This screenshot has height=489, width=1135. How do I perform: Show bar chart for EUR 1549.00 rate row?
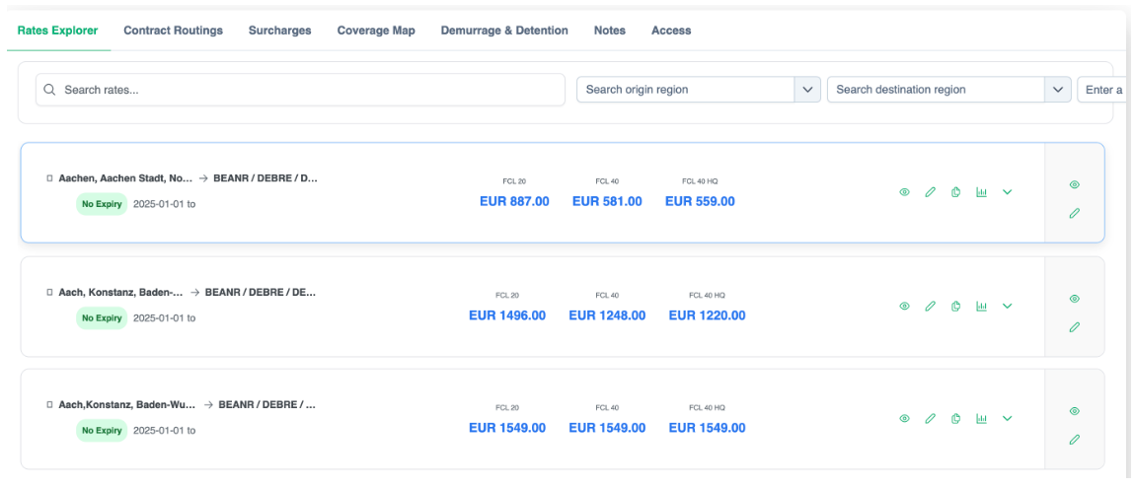(x=981, y=419)
